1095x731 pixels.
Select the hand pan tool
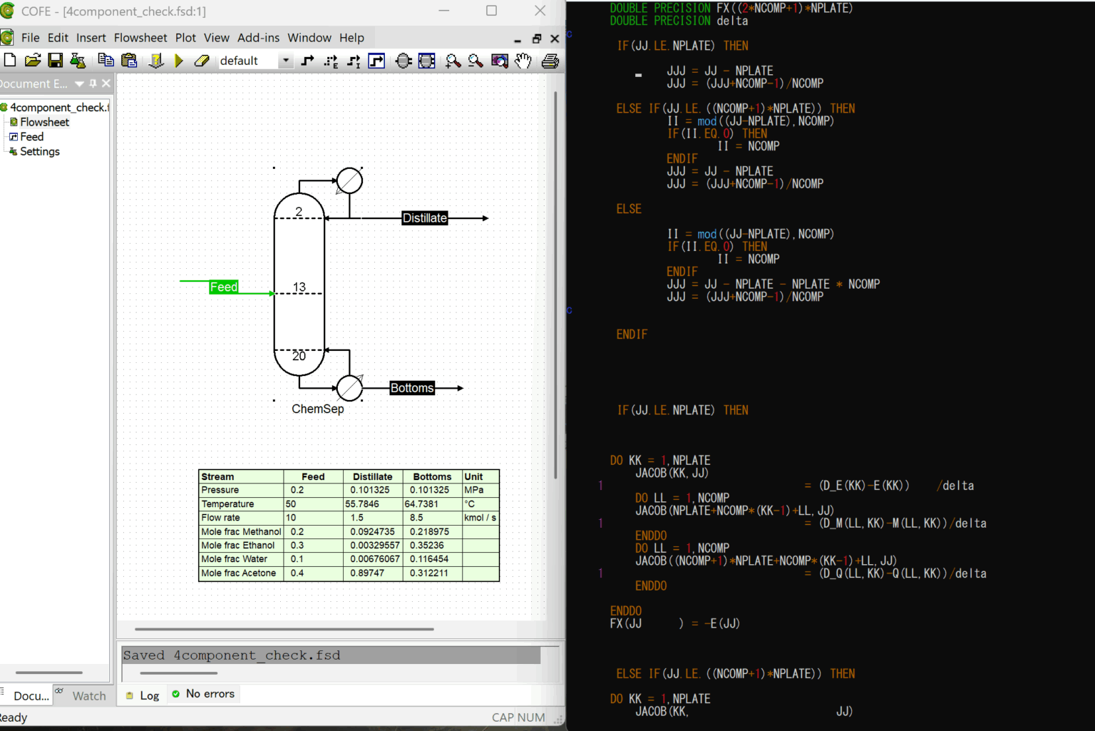(x=523, y=61)
